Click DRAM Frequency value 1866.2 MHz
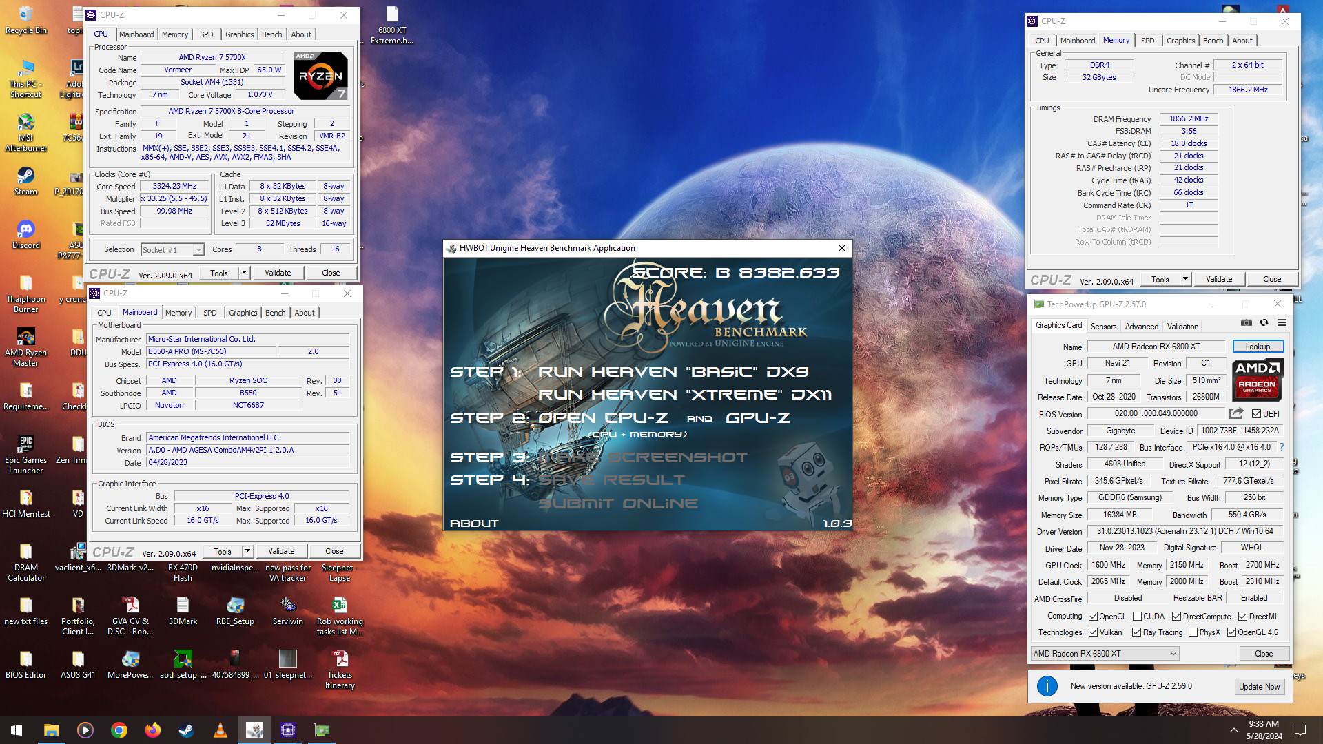This screenshot has height=744, width=1323. 1189,118
